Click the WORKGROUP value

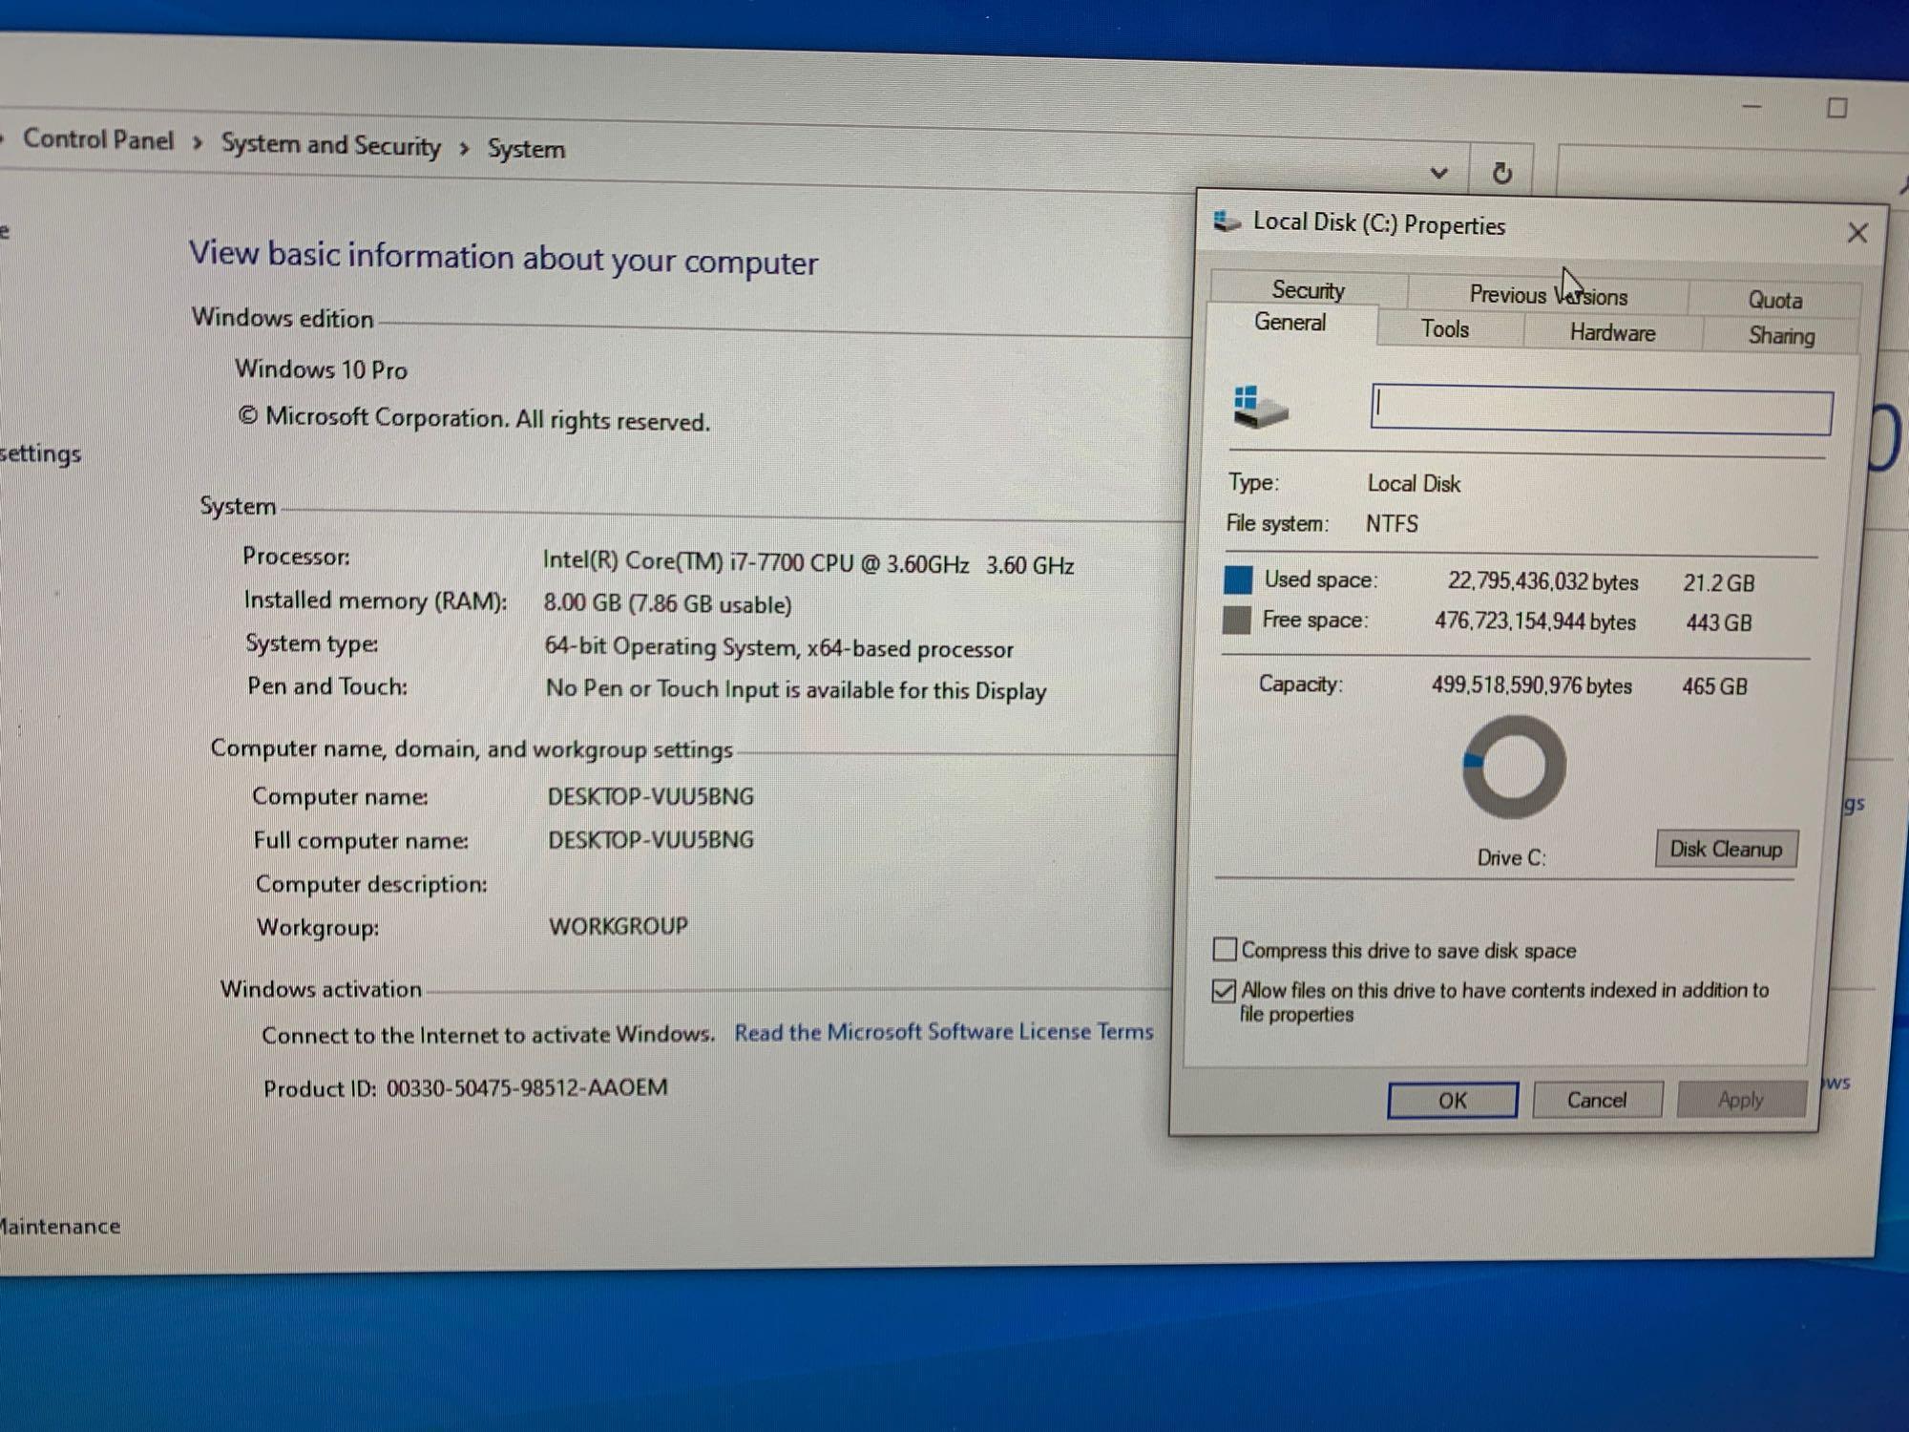click(x=618, y=926)
